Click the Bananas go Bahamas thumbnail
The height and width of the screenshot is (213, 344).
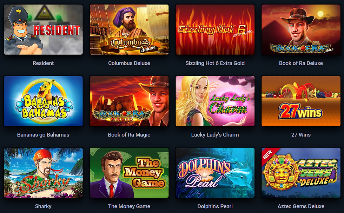coord(43,101)
